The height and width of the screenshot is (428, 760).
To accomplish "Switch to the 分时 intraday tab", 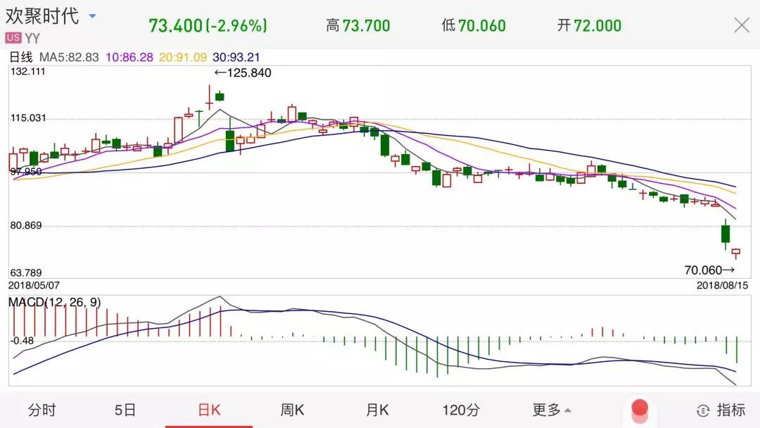I will click(42, 410).
